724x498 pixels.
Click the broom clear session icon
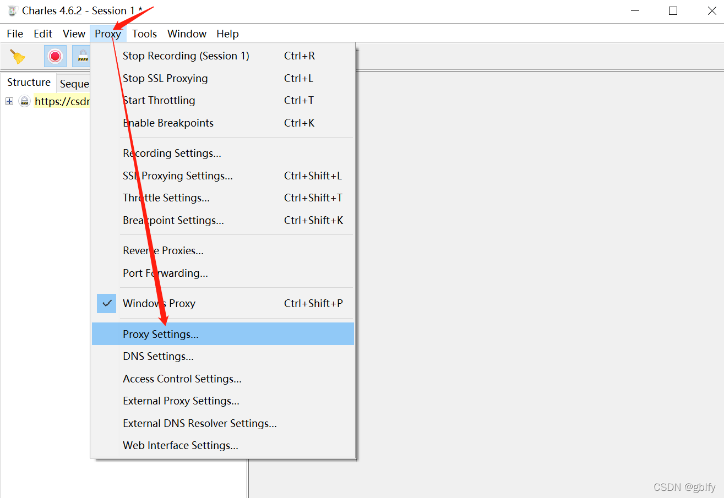coord(18,56)
